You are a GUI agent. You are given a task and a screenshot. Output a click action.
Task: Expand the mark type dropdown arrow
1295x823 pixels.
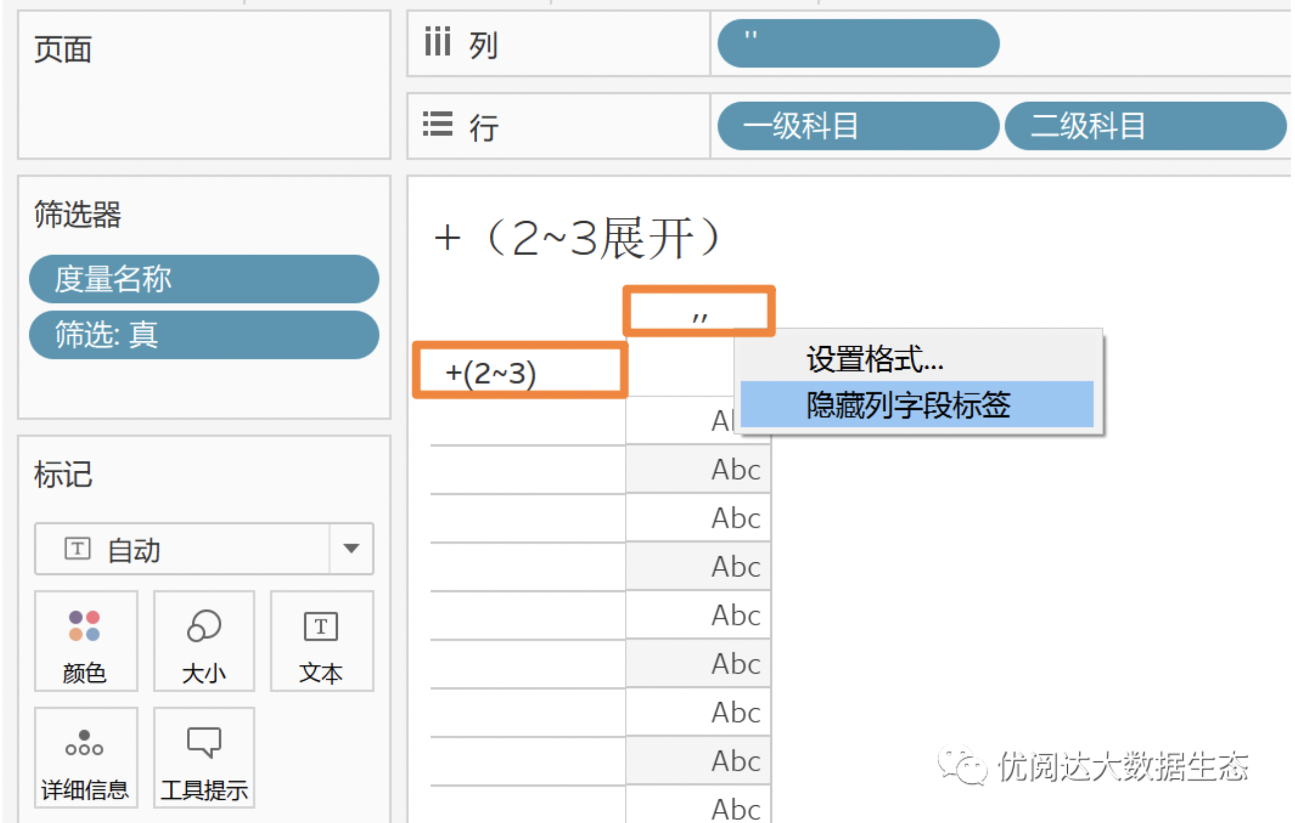351,548
